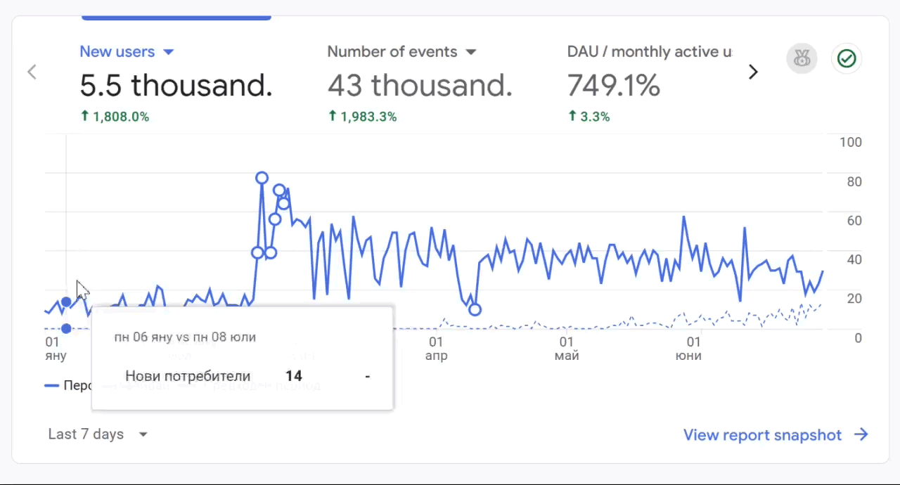Screen dimensions: 900x485
Task: Select the New users metric tab
Action: pos(117,52)
